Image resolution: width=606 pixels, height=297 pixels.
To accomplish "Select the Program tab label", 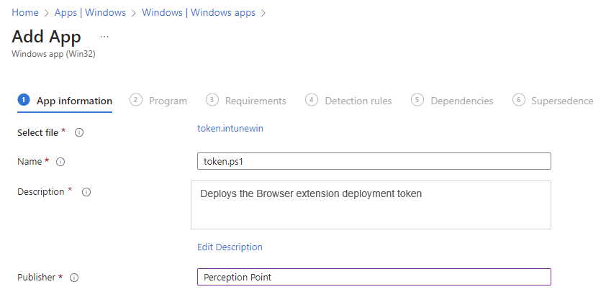I will point(168,101).
